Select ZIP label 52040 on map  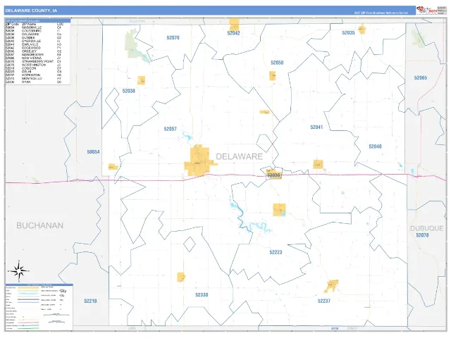(x=375, y=146)
